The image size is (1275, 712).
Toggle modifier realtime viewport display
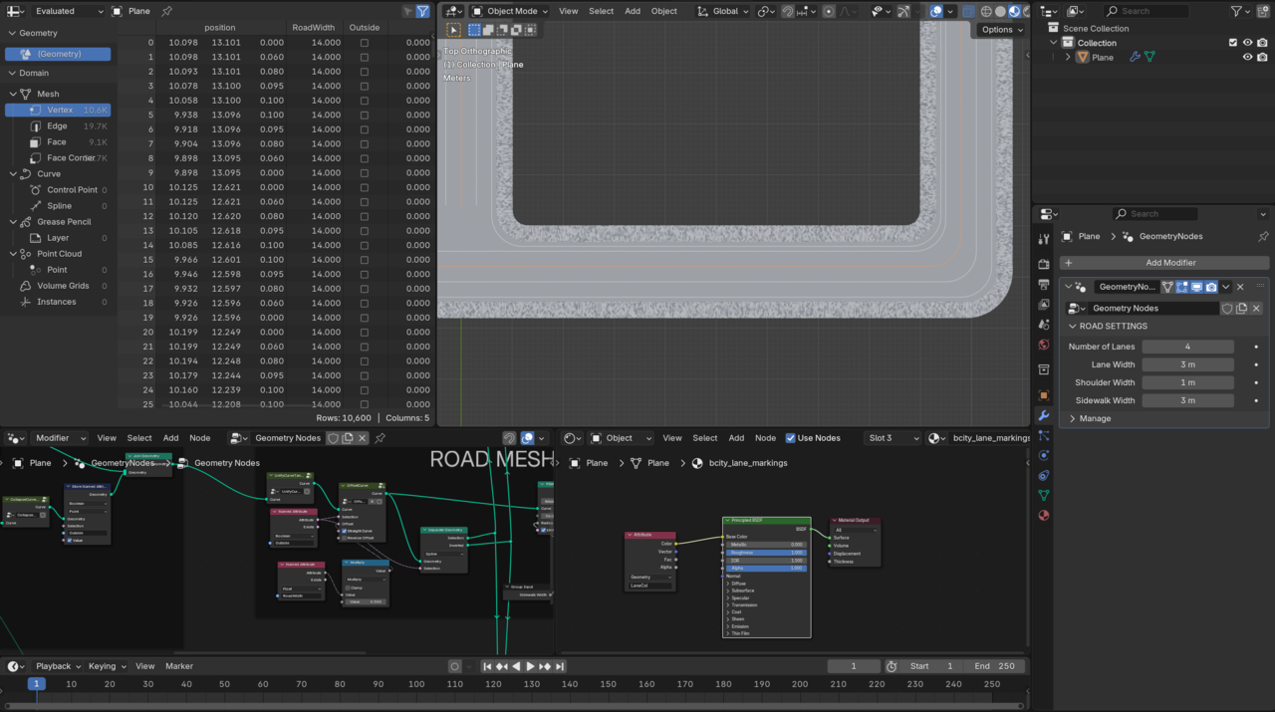pos(1196,287)
